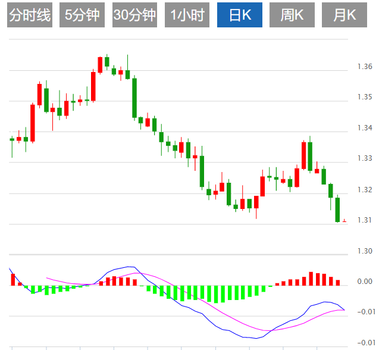Show the 1小时 chart view
Viewport: 379px width, 350px height.
[187, 15]
